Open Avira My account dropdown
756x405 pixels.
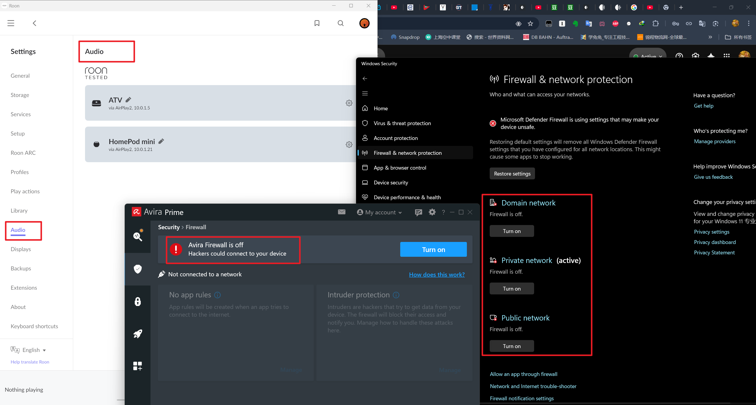coord(379,212)
